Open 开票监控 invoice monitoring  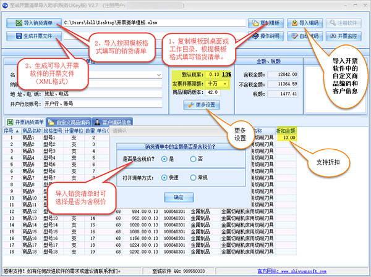click(348, 36)
